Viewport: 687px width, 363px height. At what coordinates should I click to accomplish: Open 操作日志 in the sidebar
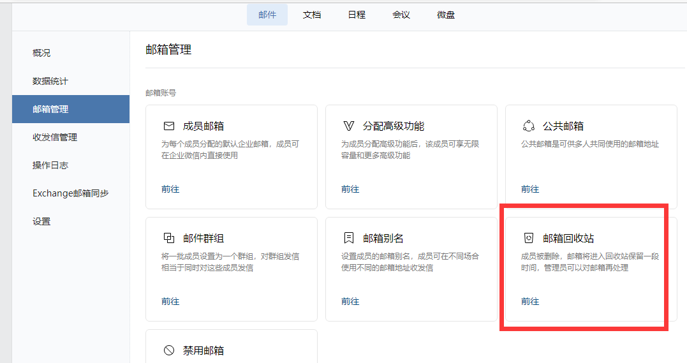coord(50,165)
